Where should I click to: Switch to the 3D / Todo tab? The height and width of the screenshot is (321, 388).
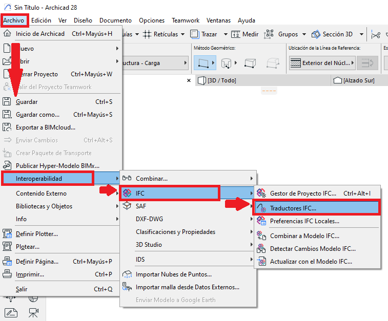[221, 80]
